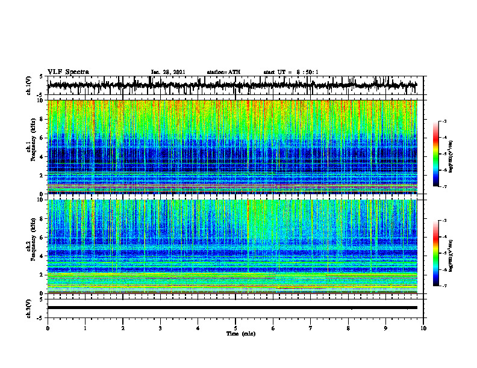Click the ch.1 voltage waveform trace
The width and height of the screenshot is (477, 368).
[x=232, y=85]
